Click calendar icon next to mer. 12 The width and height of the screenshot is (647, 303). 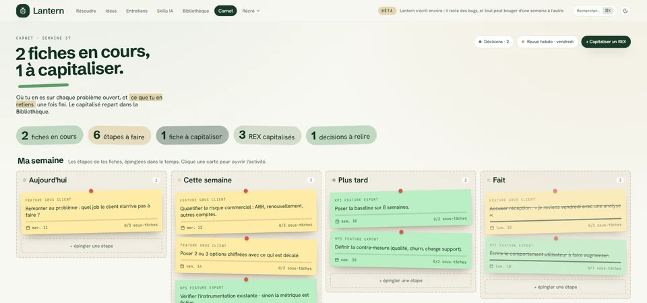tap(183, 228)
